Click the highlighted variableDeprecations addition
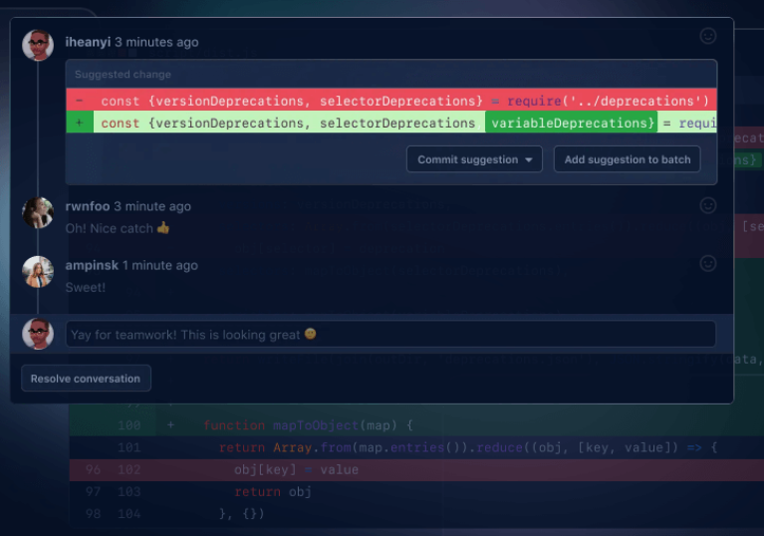The height and width of the screenshot is (536, 764). point(571,124)
